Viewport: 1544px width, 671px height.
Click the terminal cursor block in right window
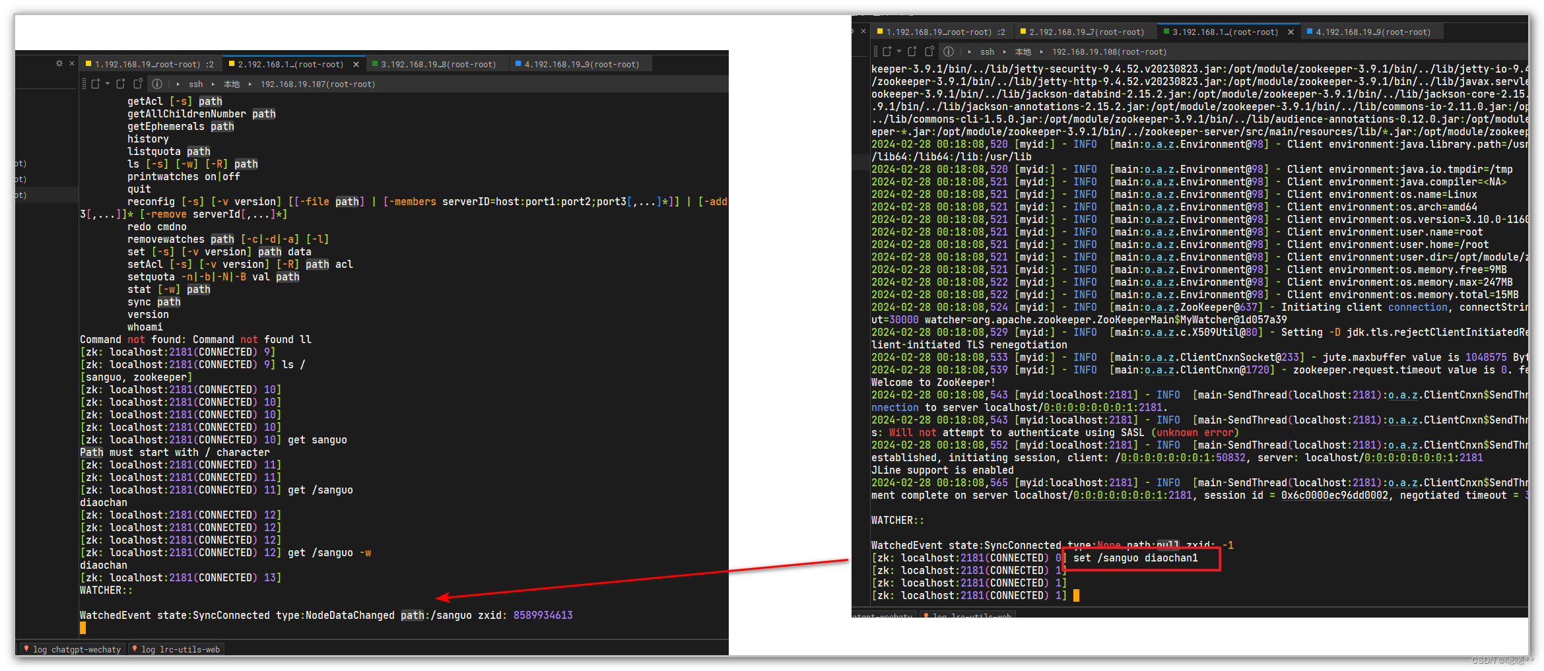[1077, 595]
